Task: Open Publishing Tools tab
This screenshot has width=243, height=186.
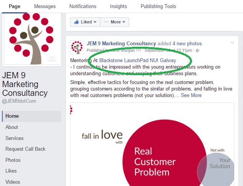Action: (158, 7)
